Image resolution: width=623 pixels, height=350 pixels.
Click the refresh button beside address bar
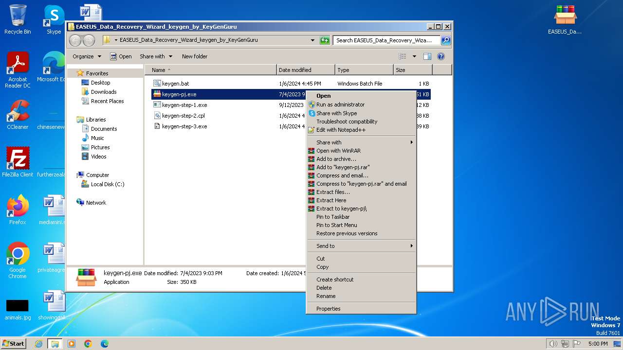(x=325, y=40)
